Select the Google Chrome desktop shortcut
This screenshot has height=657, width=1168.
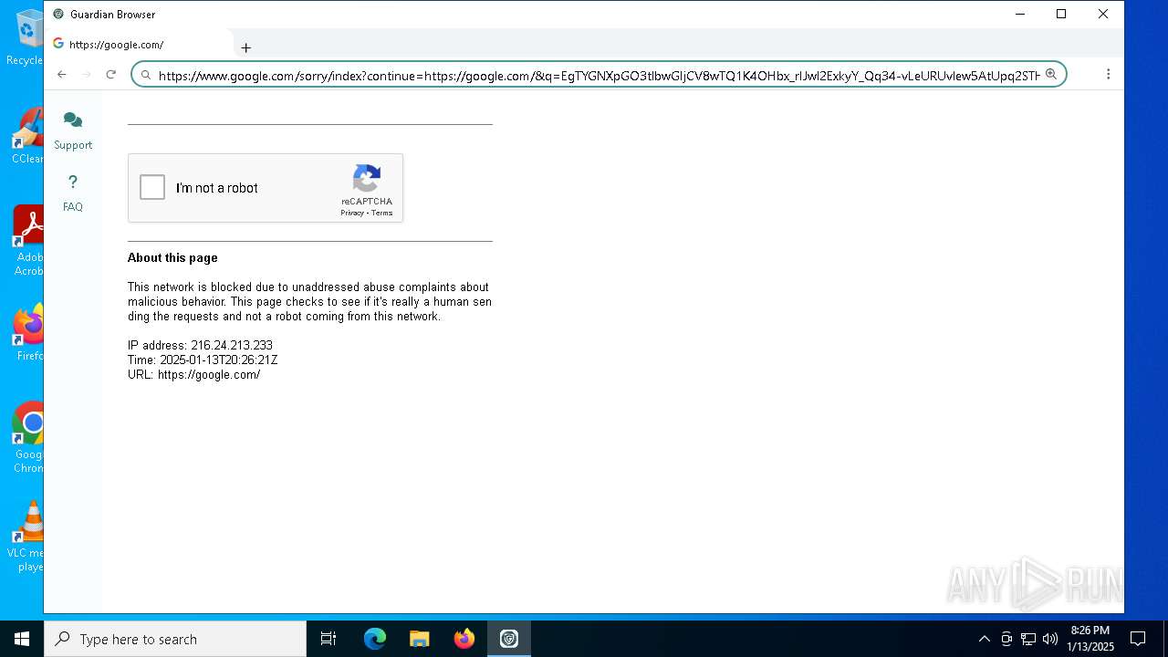(27, 437)
